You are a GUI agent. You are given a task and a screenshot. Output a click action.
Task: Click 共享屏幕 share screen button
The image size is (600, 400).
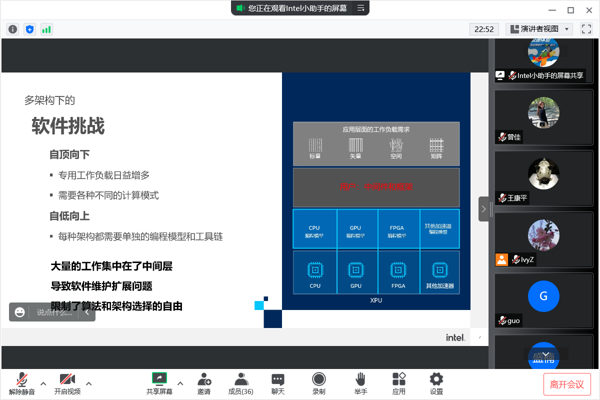159,383
